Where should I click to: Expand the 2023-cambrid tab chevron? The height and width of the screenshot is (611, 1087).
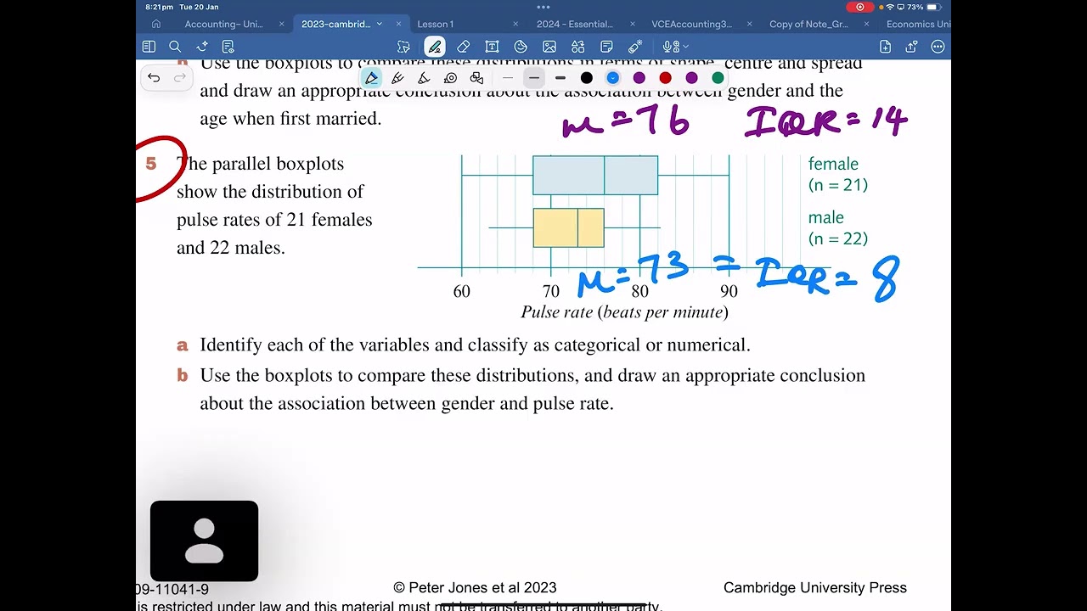point(379,24)
